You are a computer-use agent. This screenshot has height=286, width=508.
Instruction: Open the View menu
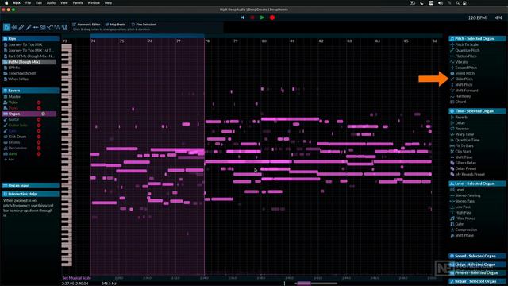tap(64, 3)
